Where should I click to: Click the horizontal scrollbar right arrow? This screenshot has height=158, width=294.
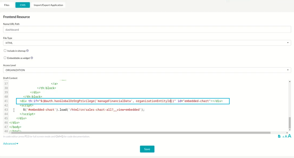tap(287, 133)
